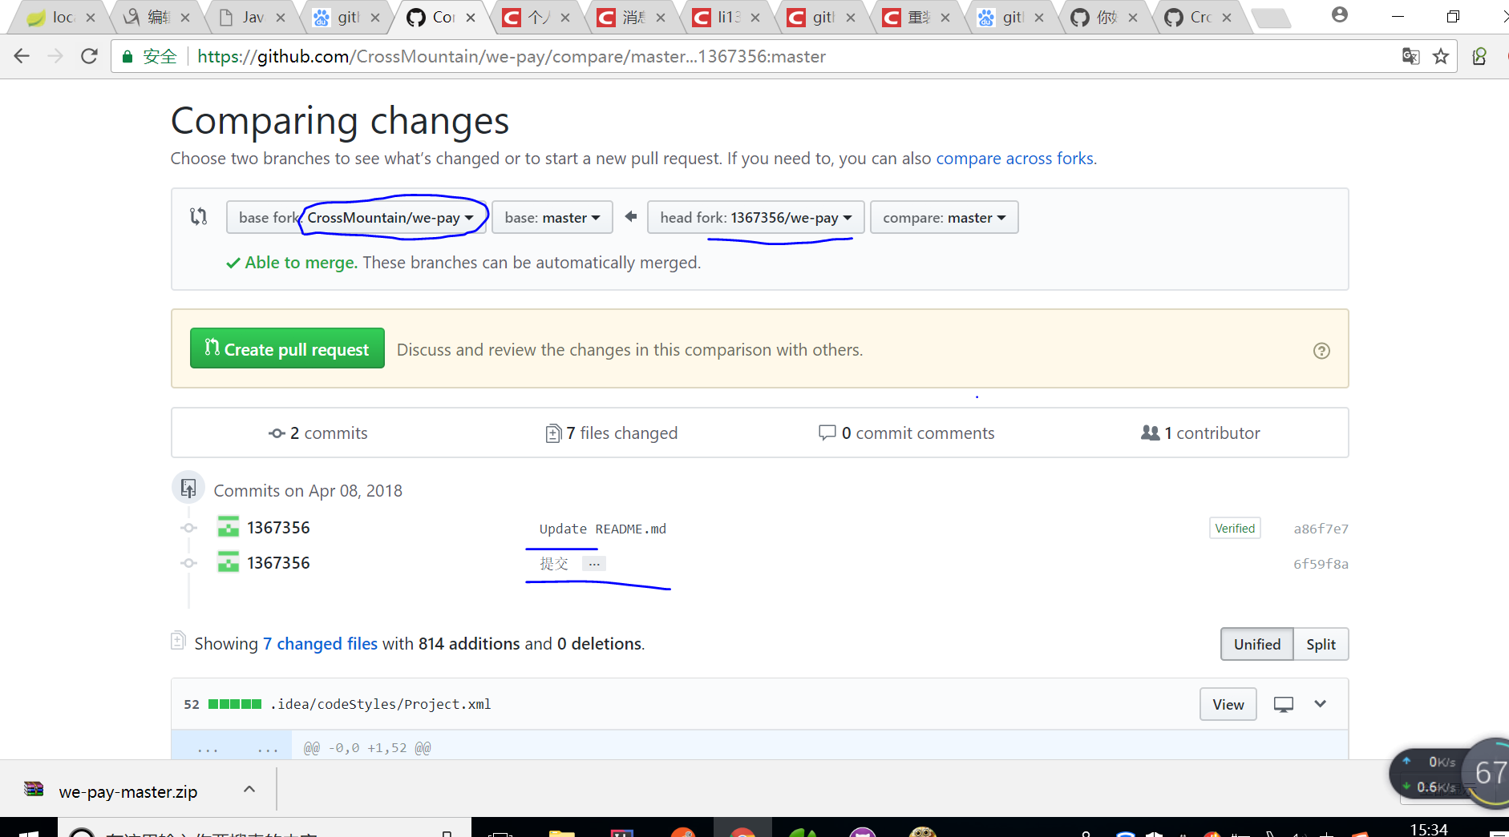The image size is (1509, 837).
Task: Open the download item options chevron
Action: pos(249,789)
